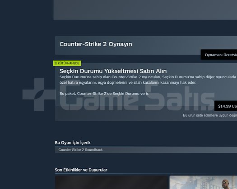
Task: Click the $14.99 USD price button
Action: tap(226, 106)
